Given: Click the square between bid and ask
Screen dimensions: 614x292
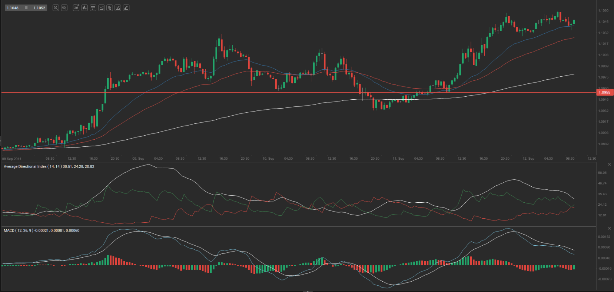Looking at the screenshot, I should point(26,8).
